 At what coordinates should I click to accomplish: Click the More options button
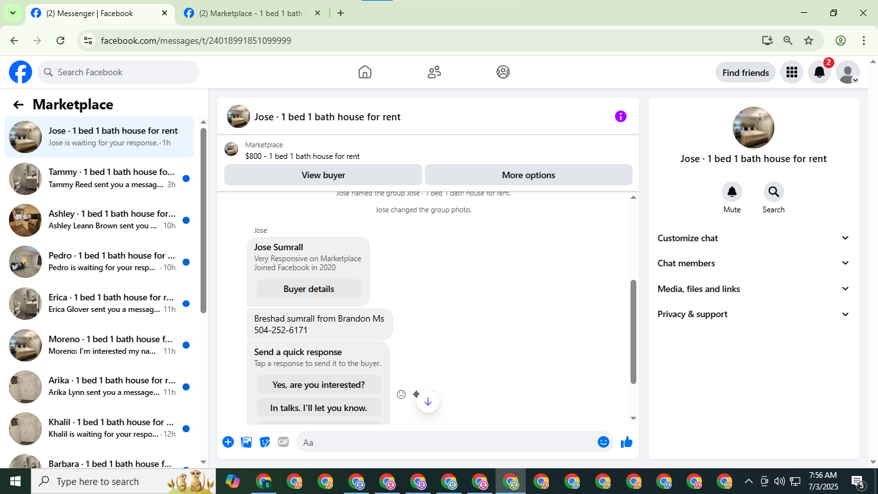pos(528,175)
